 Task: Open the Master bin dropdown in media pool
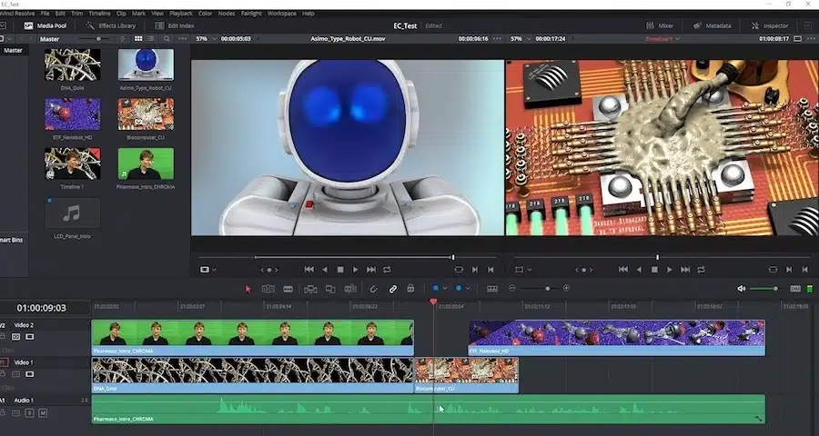51,39
